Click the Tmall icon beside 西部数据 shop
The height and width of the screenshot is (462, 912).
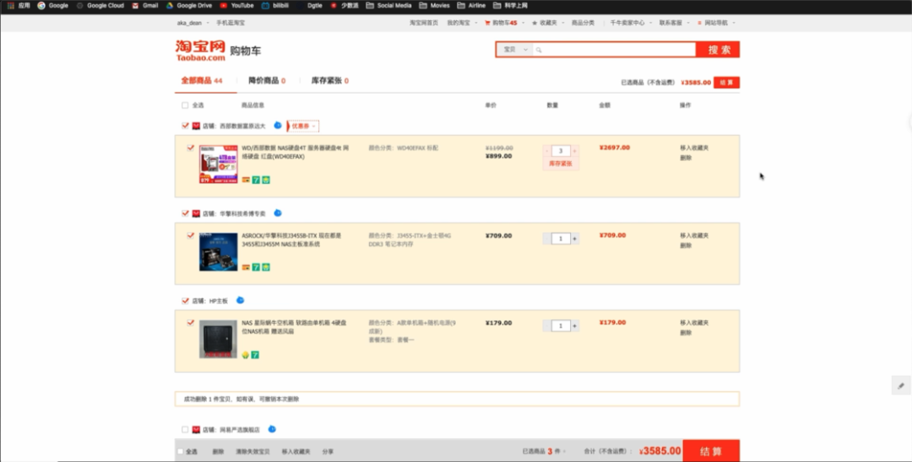coord(196,126)
